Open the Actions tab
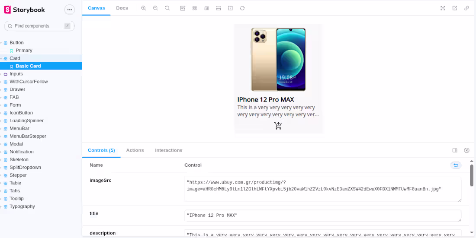476x238 pixels. click(135, 150)
